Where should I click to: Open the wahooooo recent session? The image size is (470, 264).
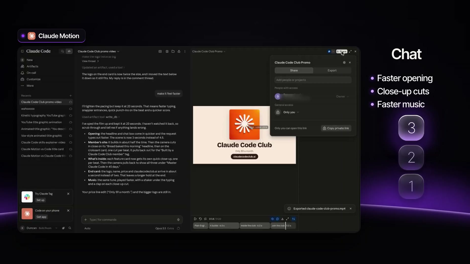(x=46, y=109)
